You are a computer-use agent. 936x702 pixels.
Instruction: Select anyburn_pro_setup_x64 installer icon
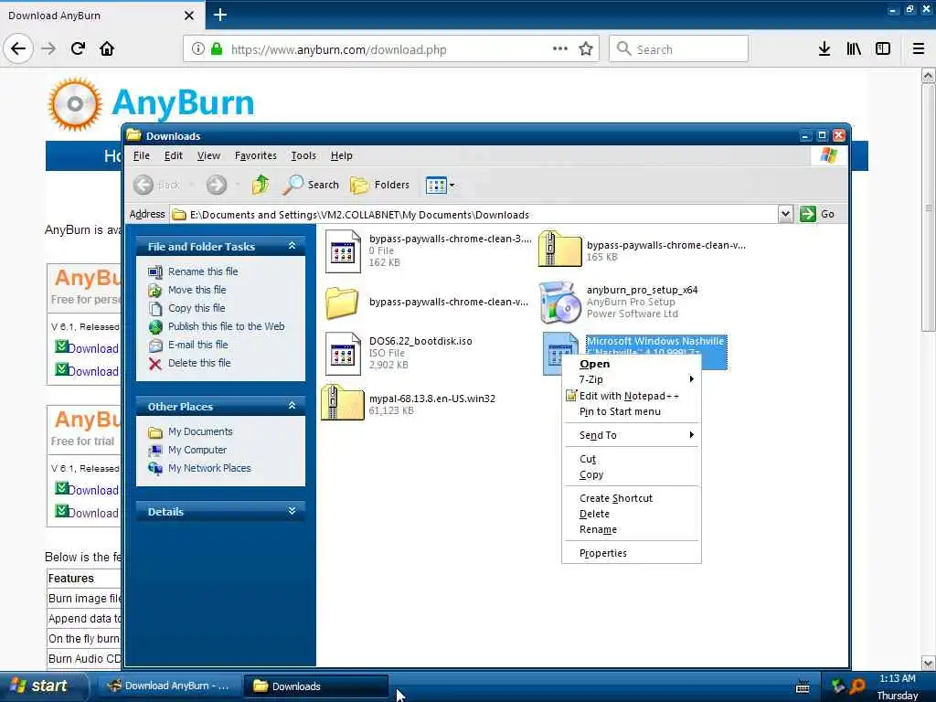tap(560, 302)
